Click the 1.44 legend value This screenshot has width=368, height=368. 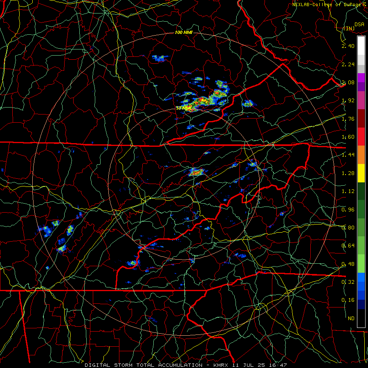point(348,155)
